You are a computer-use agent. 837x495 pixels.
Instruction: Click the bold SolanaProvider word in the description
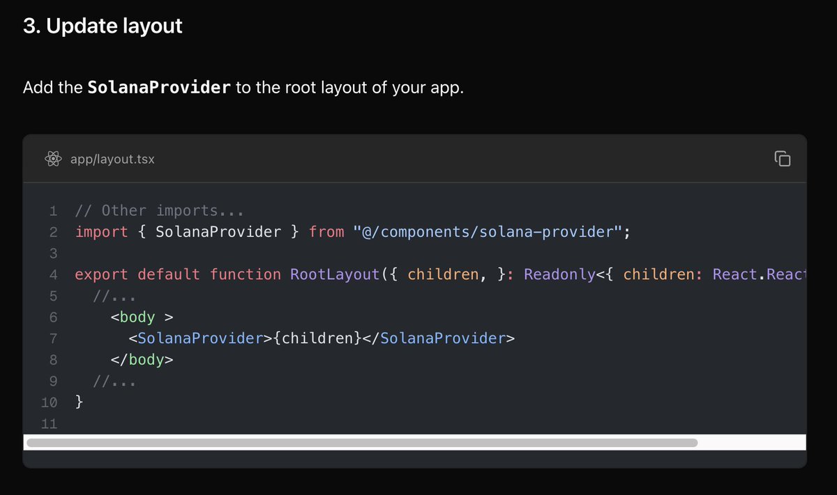pos(159,88)
